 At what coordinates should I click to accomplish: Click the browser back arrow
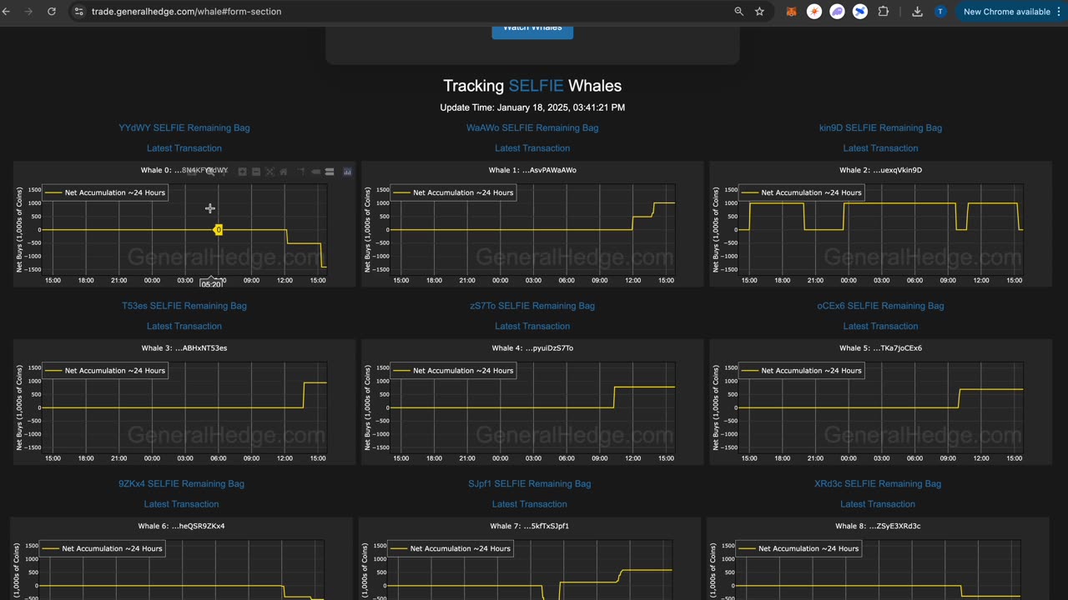(x=7, y=12)
